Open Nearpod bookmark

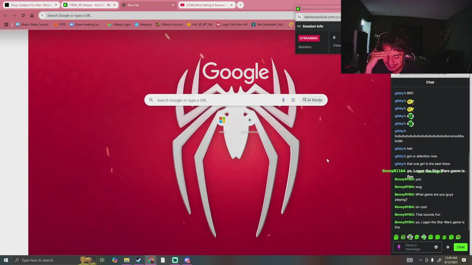[143, 25]
